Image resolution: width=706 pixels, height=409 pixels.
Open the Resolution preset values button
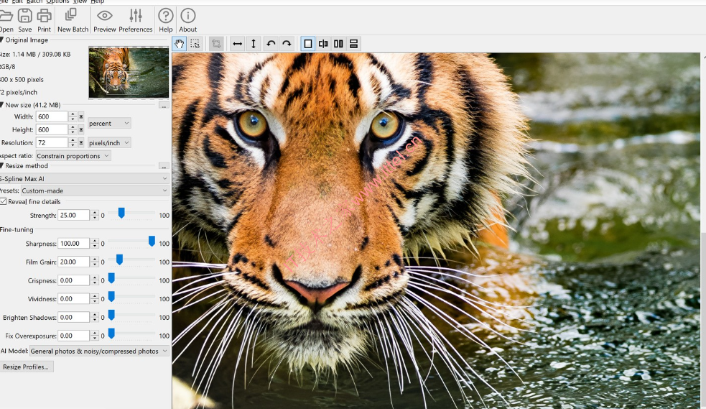click(81, 143)
